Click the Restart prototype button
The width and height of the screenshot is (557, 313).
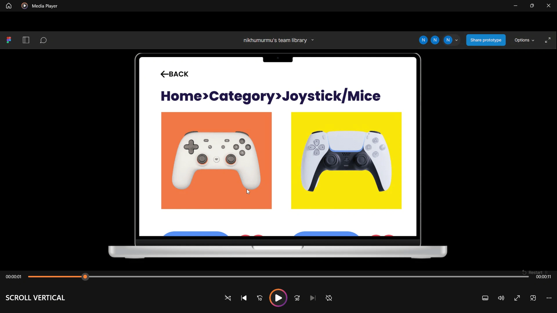535,272
